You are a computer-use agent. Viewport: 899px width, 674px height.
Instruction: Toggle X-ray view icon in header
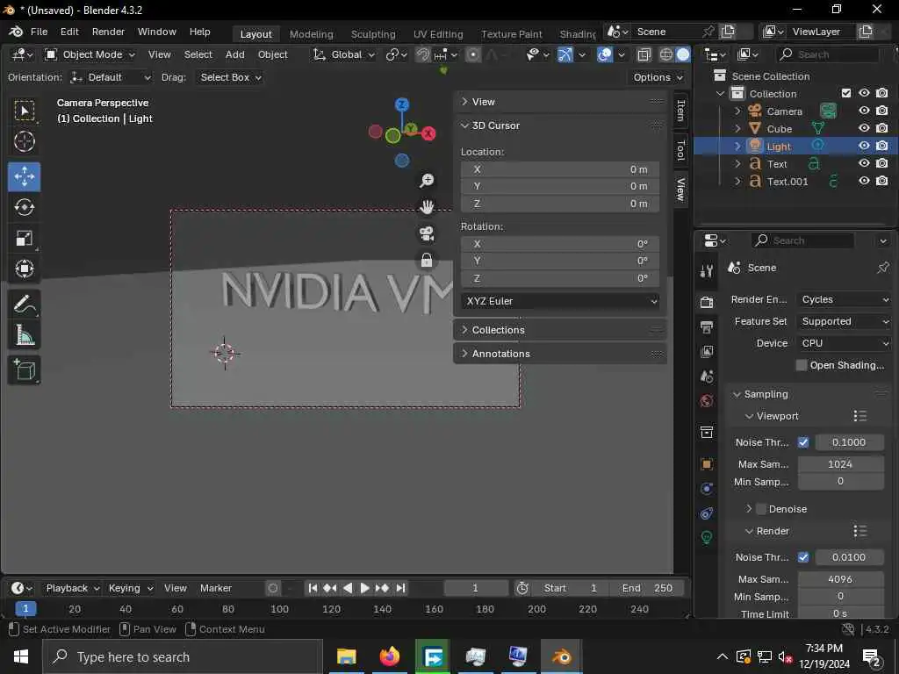point(644,54)
